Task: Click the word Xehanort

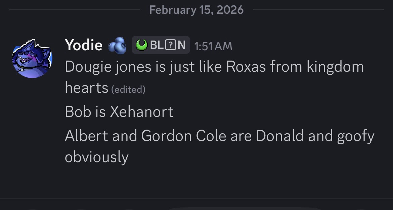Action: coord(142,112)
